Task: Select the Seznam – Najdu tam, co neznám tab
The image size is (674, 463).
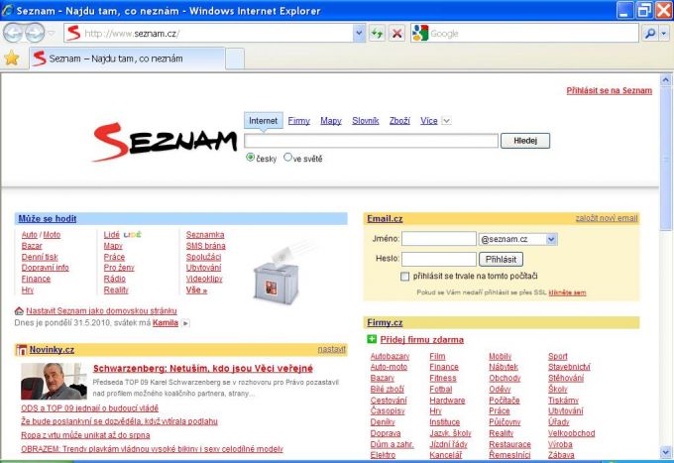Action: point(127,58)
